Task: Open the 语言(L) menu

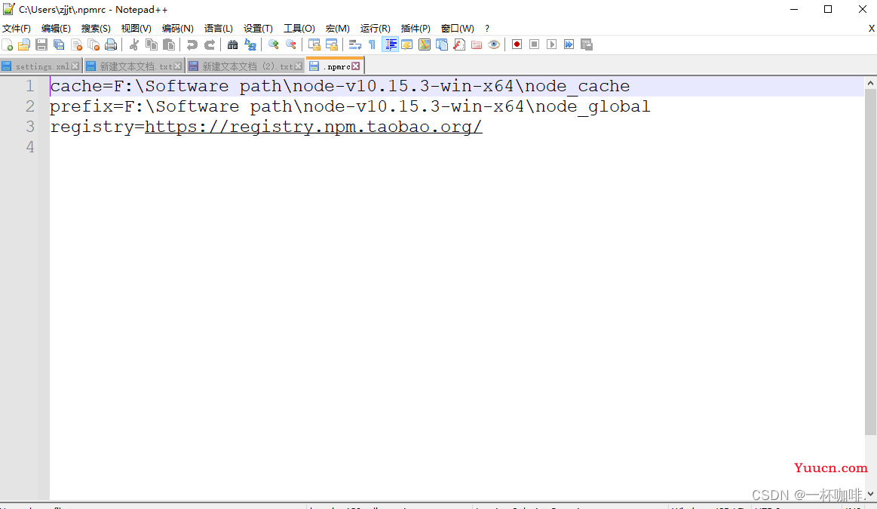Action: 218,29
